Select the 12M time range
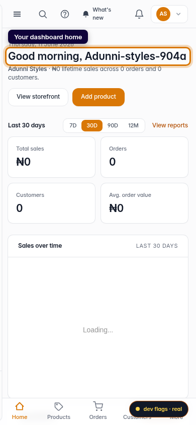This screenshot has height=425, width=196. click(133, 125)
